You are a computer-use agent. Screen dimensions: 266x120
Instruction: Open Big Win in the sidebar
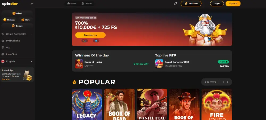click(17, 26)
